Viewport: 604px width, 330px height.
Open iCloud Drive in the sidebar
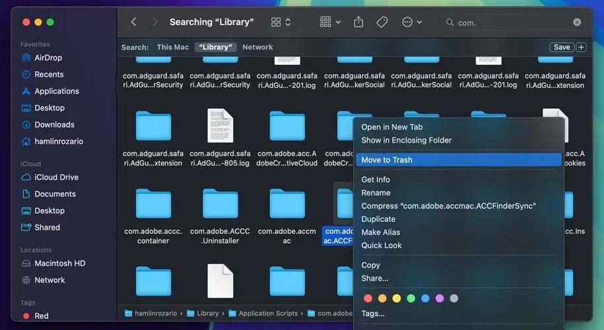[56, 178]
